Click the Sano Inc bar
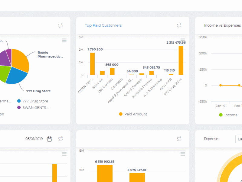The width and height of the screenshot is (242, 182). click(102, 73)
